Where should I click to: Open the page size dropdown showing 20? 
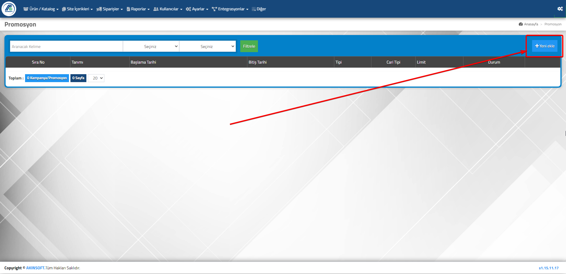pyautogui.click(x=96, y=78)
